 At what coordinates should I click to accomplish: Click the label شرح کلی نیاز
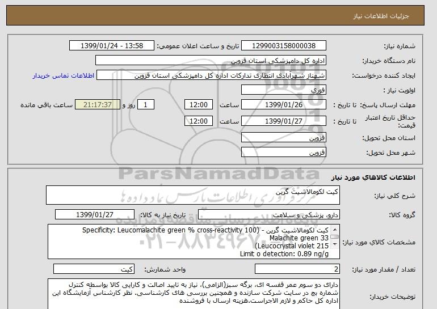pyautogui.click(x=394, y=196)
